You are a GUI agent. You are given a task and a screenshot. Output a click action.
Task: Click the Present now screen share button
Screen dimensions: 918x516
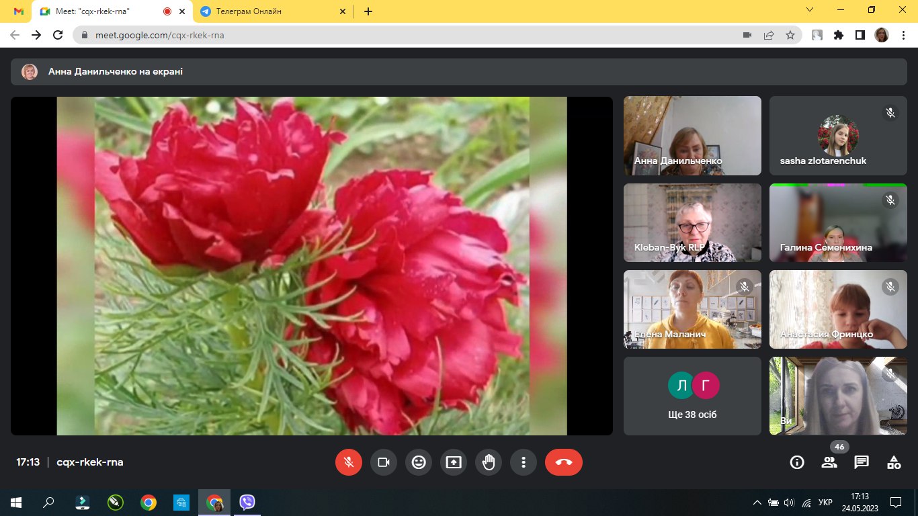454,462
